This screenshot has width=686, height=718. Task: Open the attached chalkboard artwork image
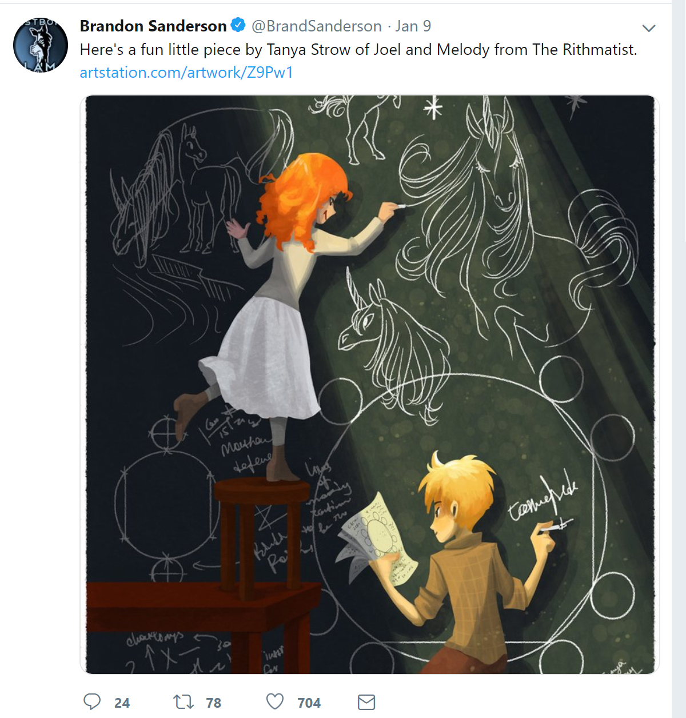[370, 384]
